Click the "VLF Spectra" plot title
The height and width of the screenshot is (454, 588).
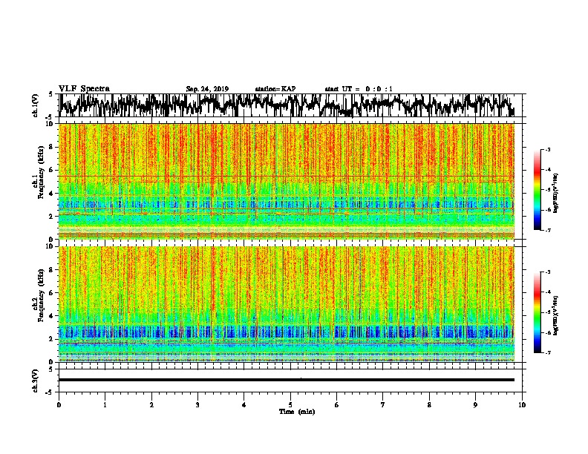(84, 89)
